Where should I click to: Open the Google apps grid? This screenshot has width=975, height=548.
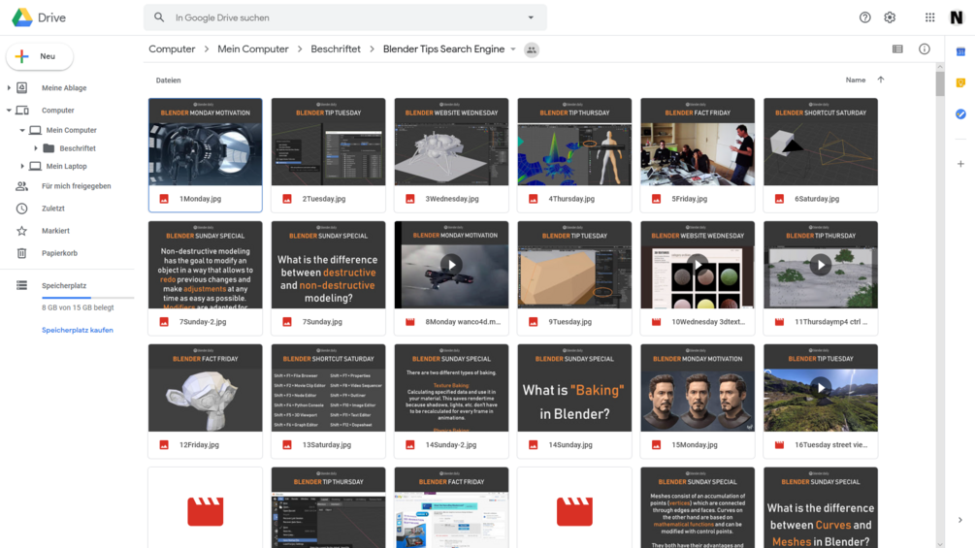(x=929, y=17)
